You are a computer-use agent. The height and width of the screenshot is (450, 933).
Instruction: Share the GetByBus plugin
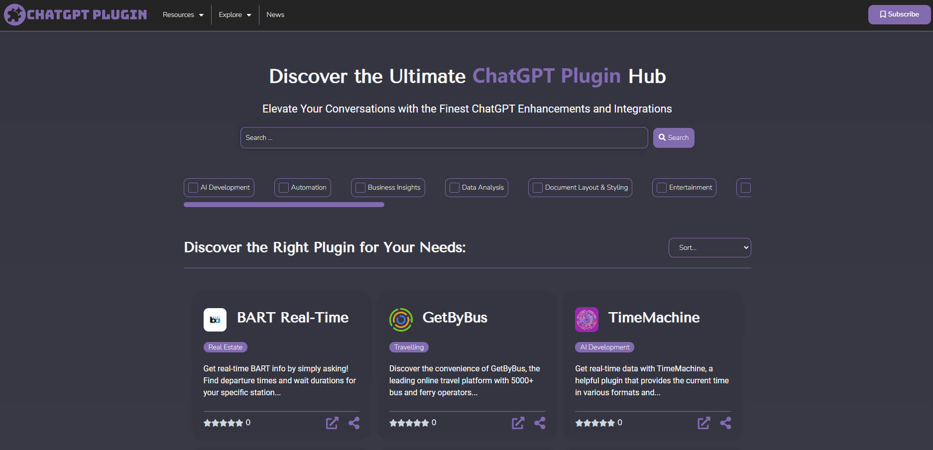click(540, 423)
